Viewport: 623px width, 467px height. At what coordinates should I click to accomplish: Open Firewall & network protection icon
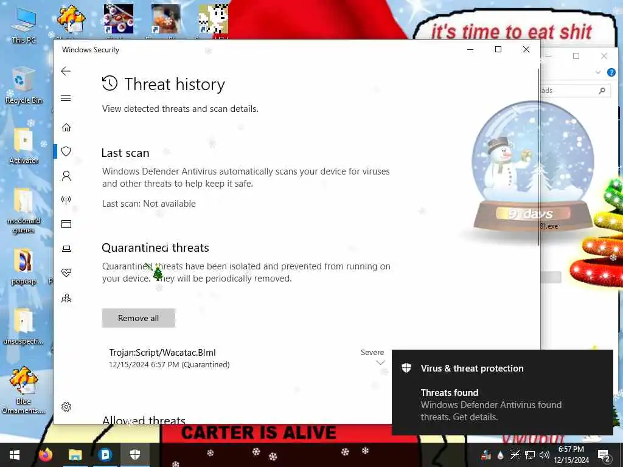(66, 199)
